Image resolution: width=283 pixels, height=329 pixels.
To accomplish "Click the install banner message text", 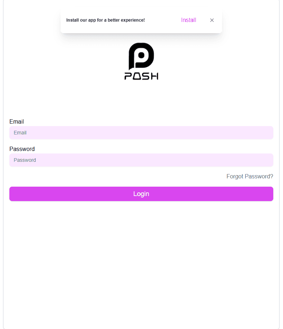I will coord(106,20).
